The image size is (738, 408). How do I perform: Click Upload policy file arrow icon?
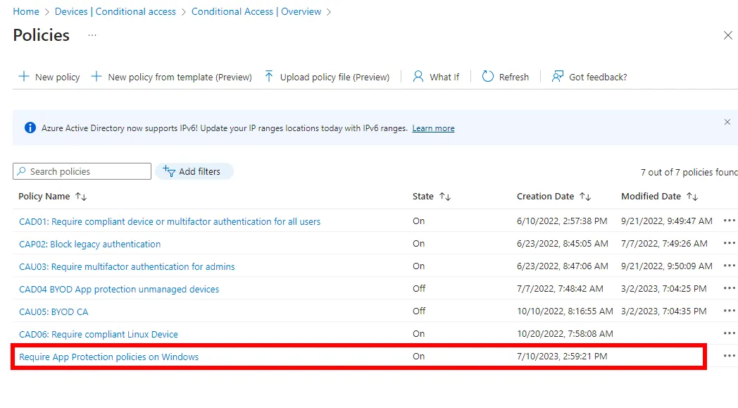[269, 77]
